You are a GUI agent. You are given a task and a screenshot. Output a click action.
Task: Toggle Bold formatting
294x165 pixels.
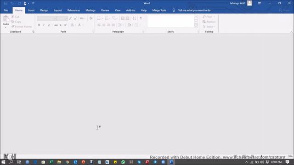pos(39,25)
